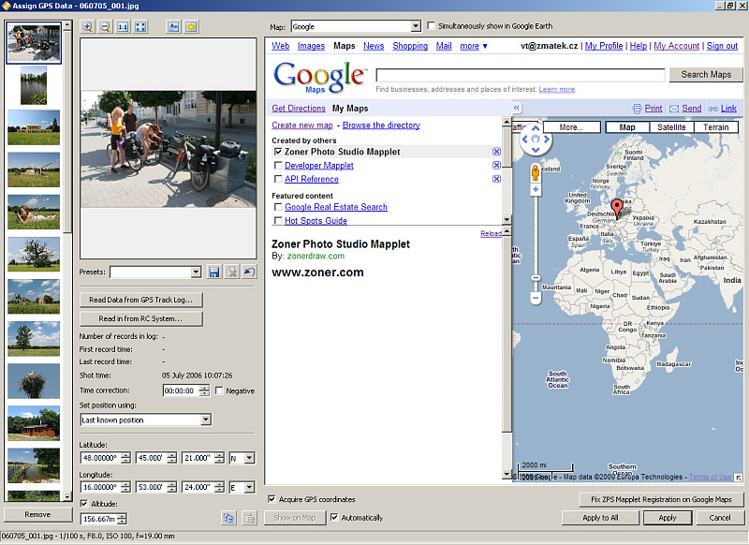Select the Map view tab

click(x=627, y=127)
